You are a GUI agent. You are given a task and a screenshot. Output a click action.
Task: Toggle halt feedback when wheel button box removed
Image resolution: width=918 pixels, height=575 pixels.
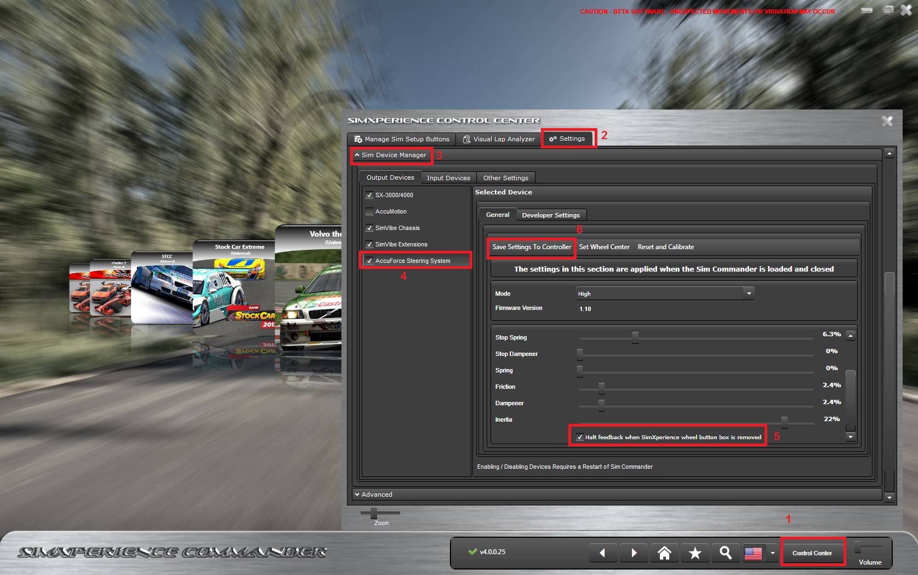(580, 437)
